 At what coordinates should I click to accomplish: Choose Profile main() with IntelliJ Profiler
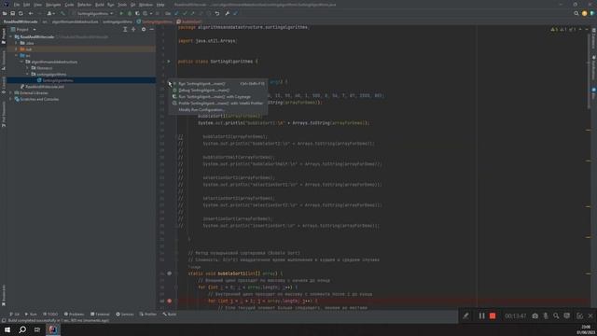tap(218, 104)
